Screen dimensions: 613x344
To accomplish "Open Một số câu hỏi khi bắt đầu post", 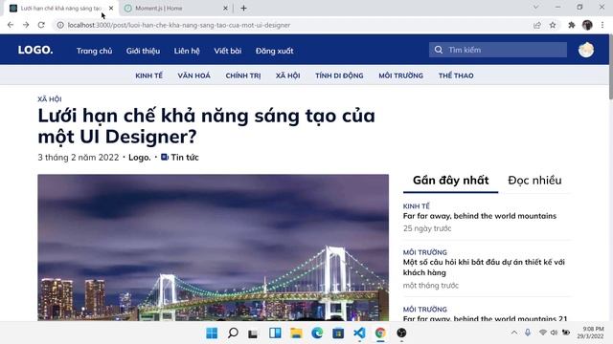I will (484, 268).
